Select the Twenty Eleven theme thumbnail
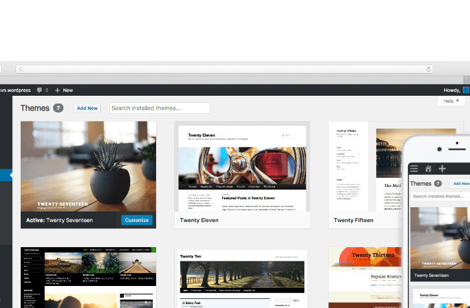470x308 pixels. click(242, 168)
